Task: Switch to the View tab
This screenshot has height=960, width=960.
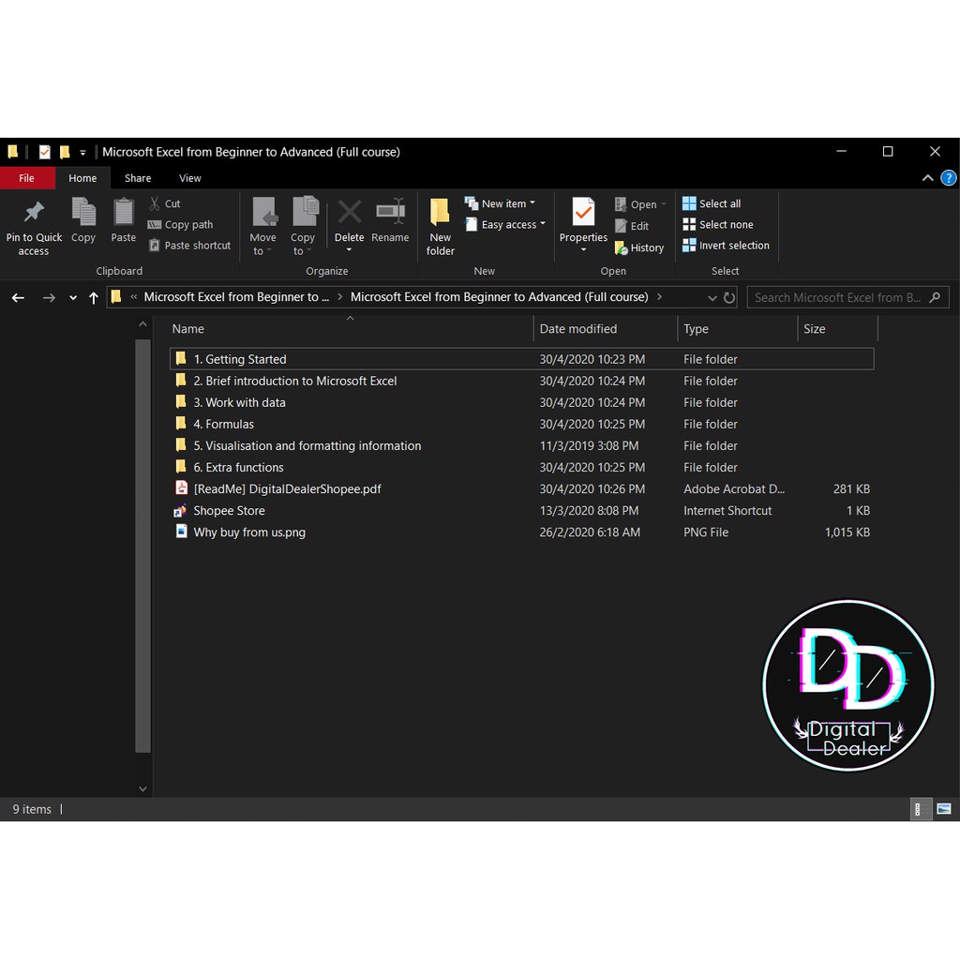Action: (189, 178)
